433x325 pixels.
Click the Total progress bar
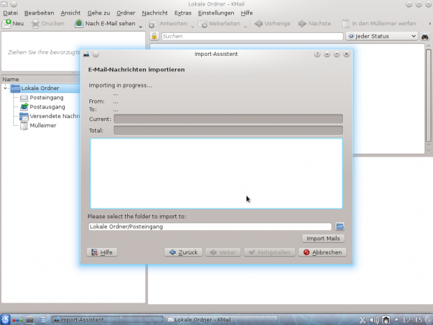click(228, 131)
